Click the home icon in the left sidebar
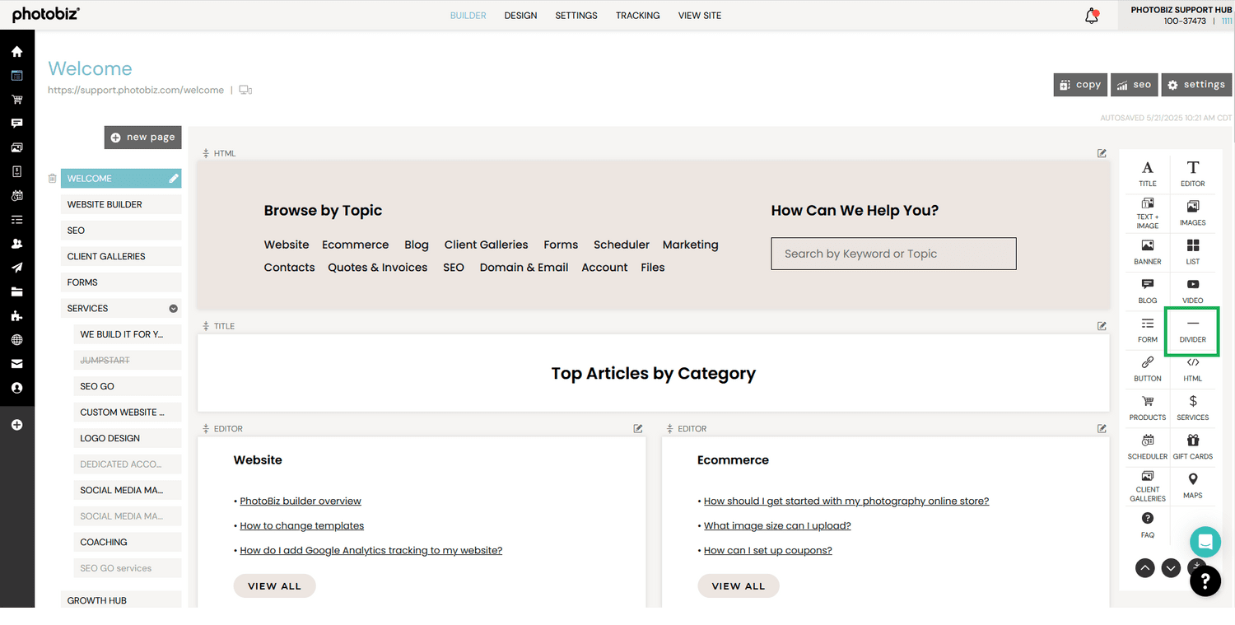The height and width of the screenshot is (625, 1235). (17, 51)
